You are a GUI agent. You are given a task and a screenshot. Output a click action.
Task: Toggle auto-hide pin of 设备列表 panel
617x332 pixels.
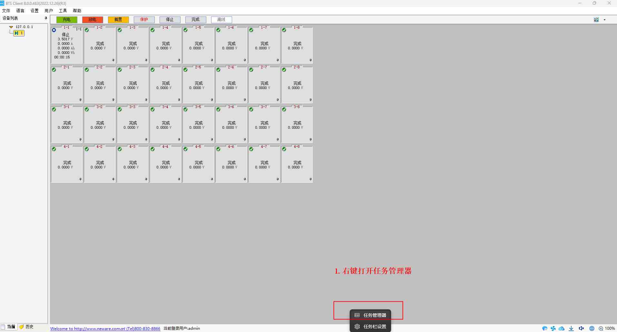coord(46,18)
